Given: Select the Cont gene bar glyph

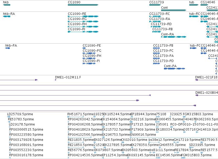Looking at the screenshot, I should pos(174,10).
